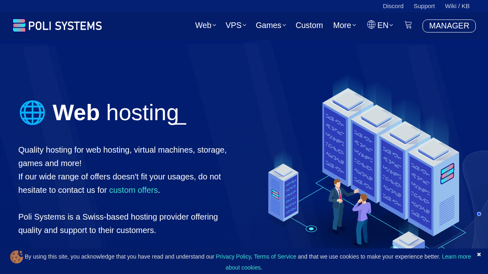Screen dimensions: 488x274
Task: Click the Swiss-based hosting provider paragraph
Action: pos(118,224)
